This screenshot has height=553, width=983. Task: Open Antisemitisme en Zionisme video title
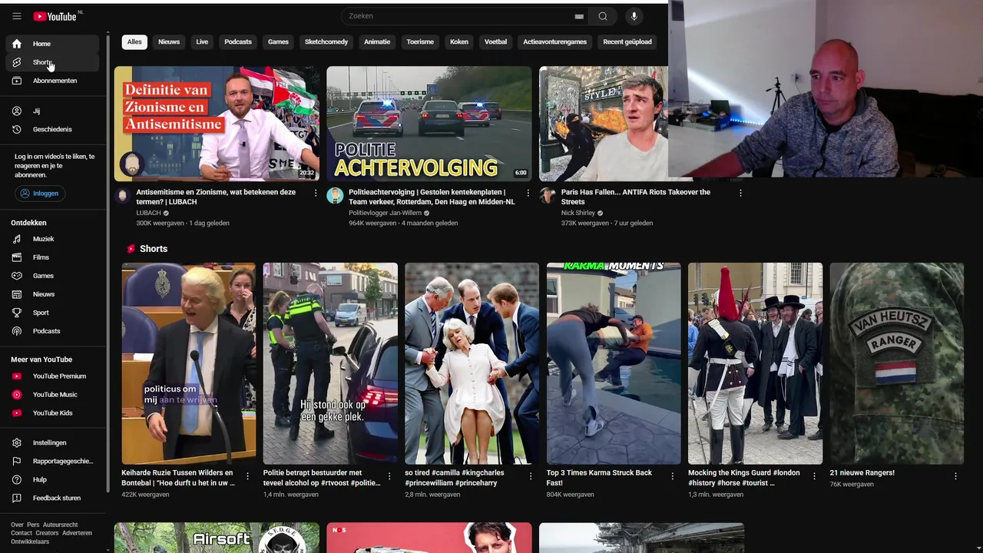coord(216,197)
